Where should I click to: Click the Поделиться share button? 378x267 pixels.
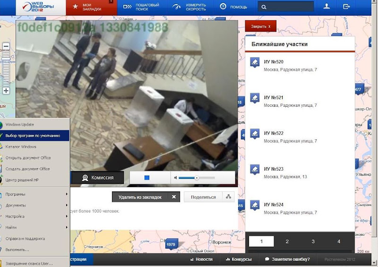click(209, 197)
